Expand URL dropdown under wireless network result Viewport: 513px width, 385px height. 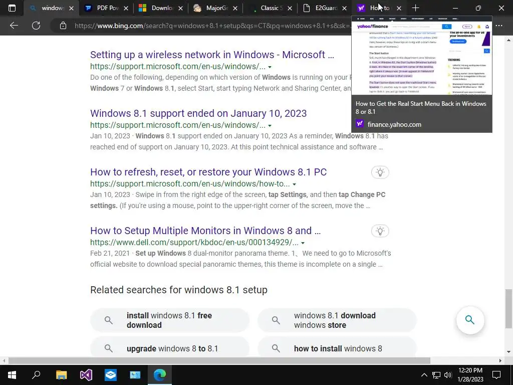pyautogui.click(x=270, y=67)
